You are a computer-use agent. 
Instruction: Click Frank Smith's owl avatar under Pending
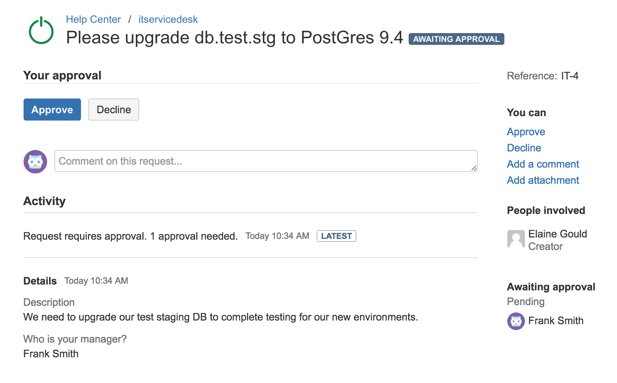click(x=516, y=321)
